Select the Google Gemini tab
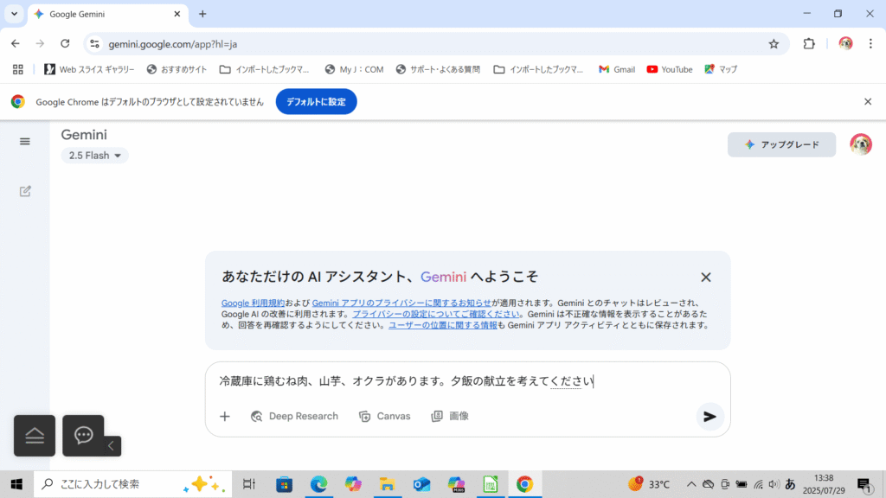Screen dimensions: 886x498 click(x=107, y=14)
